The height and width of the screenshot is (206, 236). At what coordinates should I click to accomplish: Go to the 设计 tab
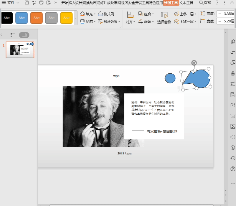coord(79,3)
